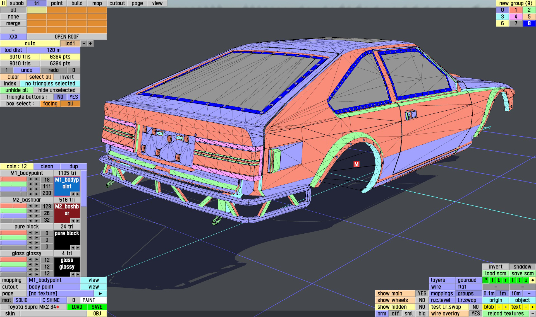The height and width of the screenshot is (317, 536).
Task: Switch to the build tab
Action: (77, 3)
